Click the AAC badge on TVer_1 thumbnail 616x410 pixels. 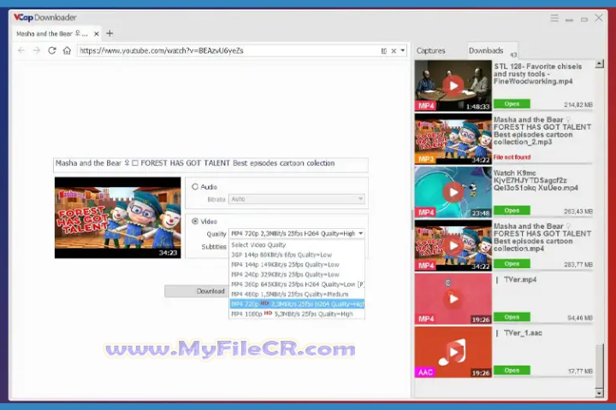425,372
